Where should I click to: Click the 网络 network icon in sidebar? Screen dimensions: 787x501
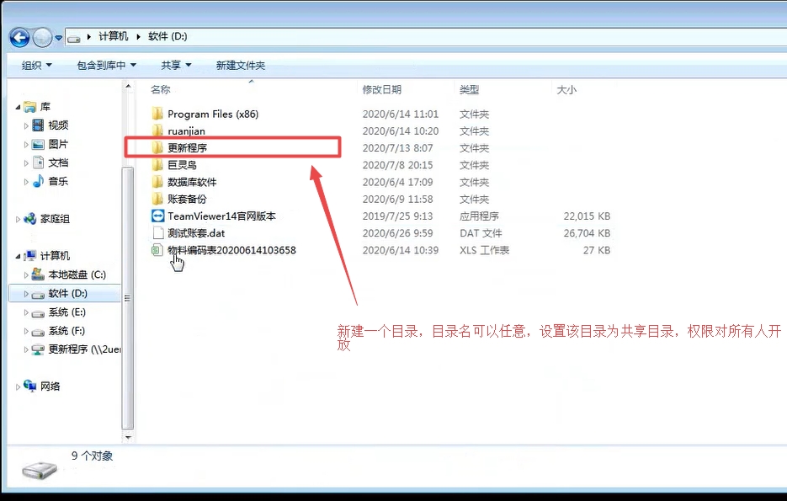(30, 386)
